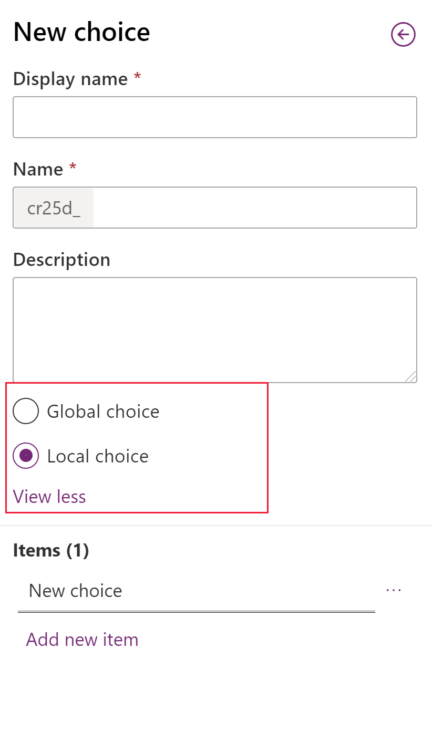
Task: Click the New choice panel title
Action: pos(81,32)
